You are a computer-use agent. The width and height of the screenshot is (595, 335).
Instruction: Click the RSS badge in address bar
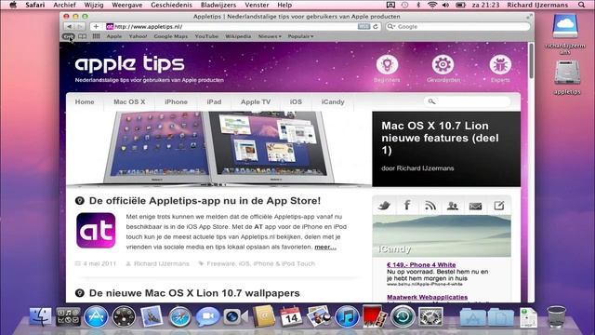pos(364,27)
